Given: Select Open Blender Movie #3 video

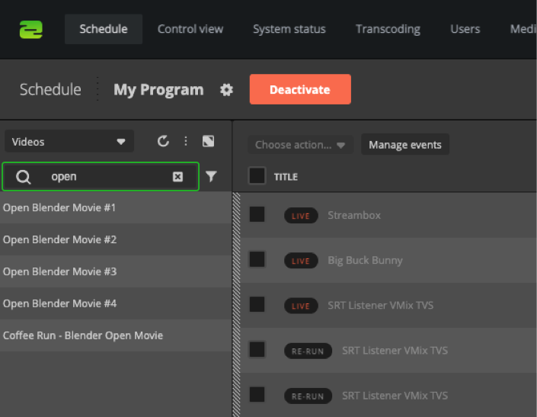Looking at the screenshot, I should [60, 271].
